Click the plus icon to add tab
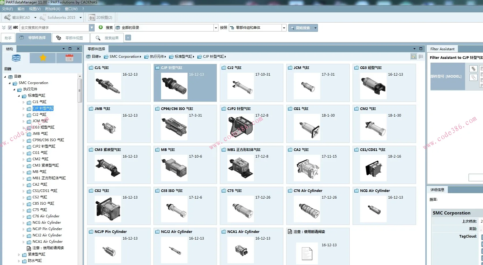Viewport: 483px width, 265px height. pyautogui.click(x=128, y=38)
